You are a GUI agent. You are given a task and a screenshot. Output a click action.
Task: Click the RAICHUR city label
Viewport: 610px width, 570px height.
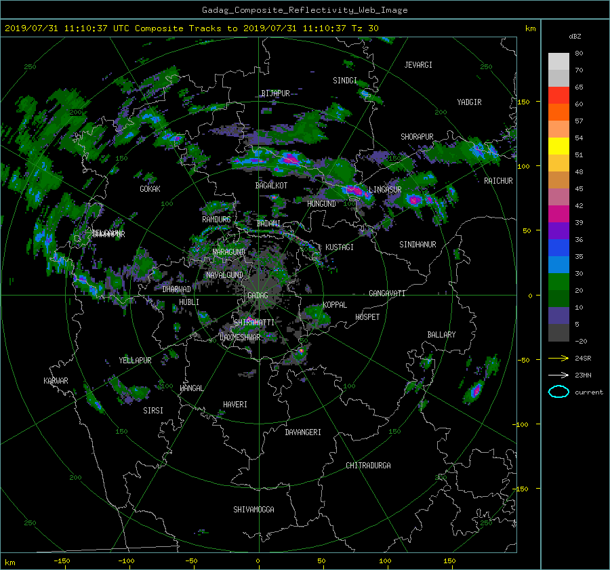click(498, 181)
